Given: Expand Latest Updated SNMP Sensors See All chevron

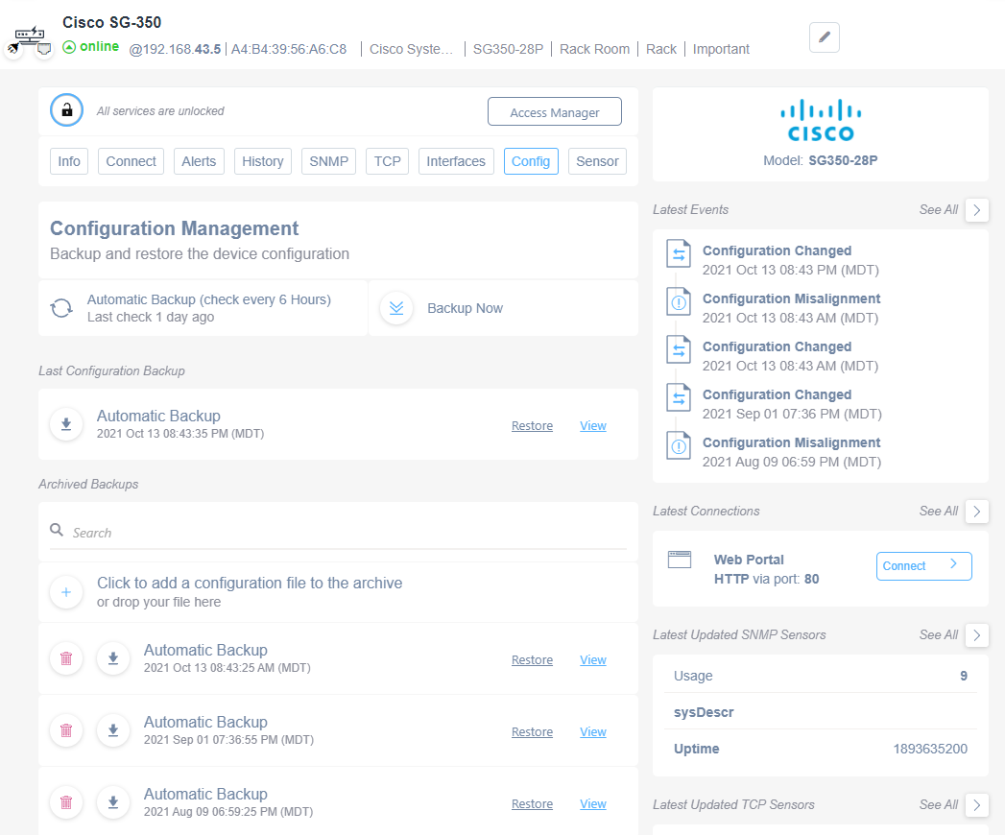Looking at the screenshot, I should (x=977, y=634).
